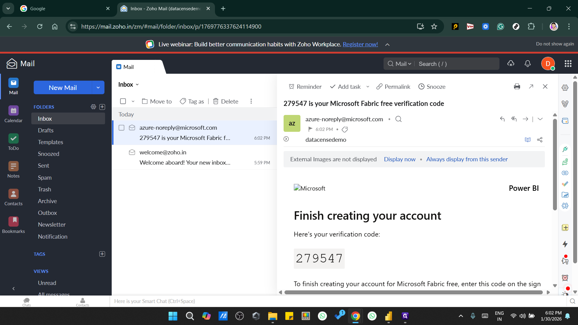Open Zoho Mail settings gear in right sidebar
578x325 pixels.
565,88
